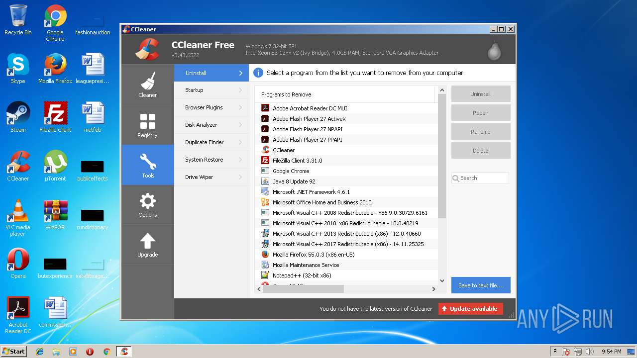
Task: Select the System Restore tab
Action: click(x=212, y=160)
